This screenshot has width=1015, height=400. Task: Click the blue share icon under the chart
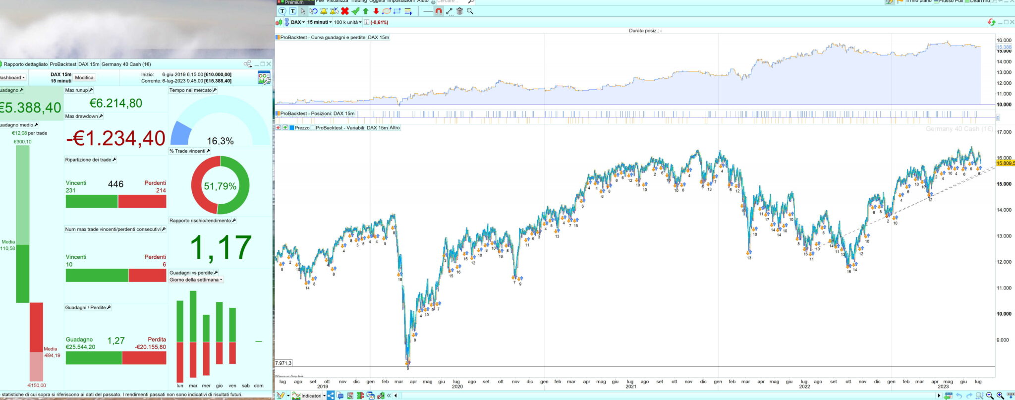[331, 396]
